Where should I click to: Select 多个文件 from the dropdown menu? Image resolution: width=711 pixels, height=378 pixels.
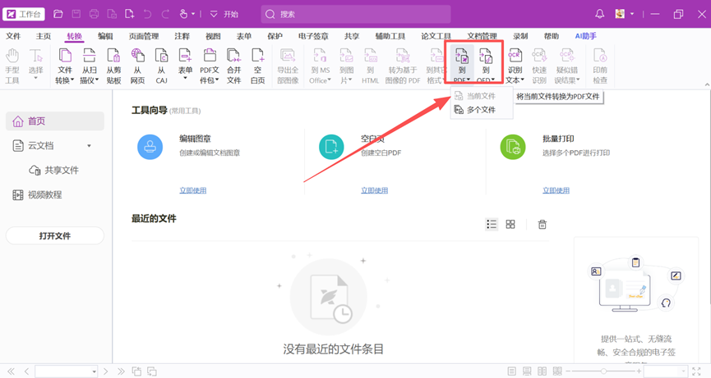[x=481, y=110]
